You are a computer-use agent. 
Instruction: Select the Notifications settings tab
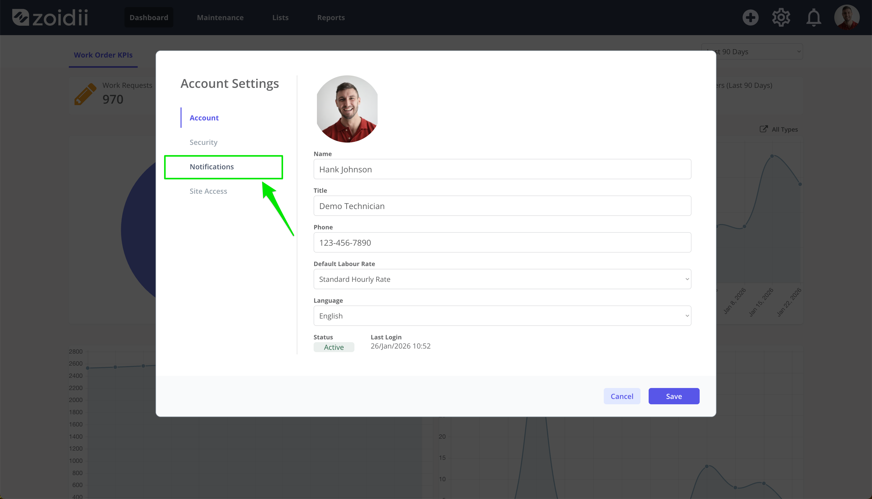click(212, 167)
